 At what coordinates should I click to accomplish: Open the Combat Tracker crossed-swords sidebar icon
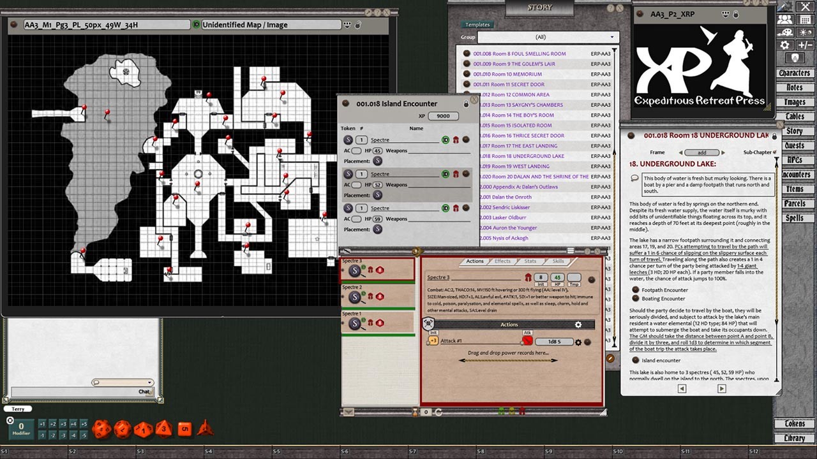pyautogui.click(x=805, y=7)
